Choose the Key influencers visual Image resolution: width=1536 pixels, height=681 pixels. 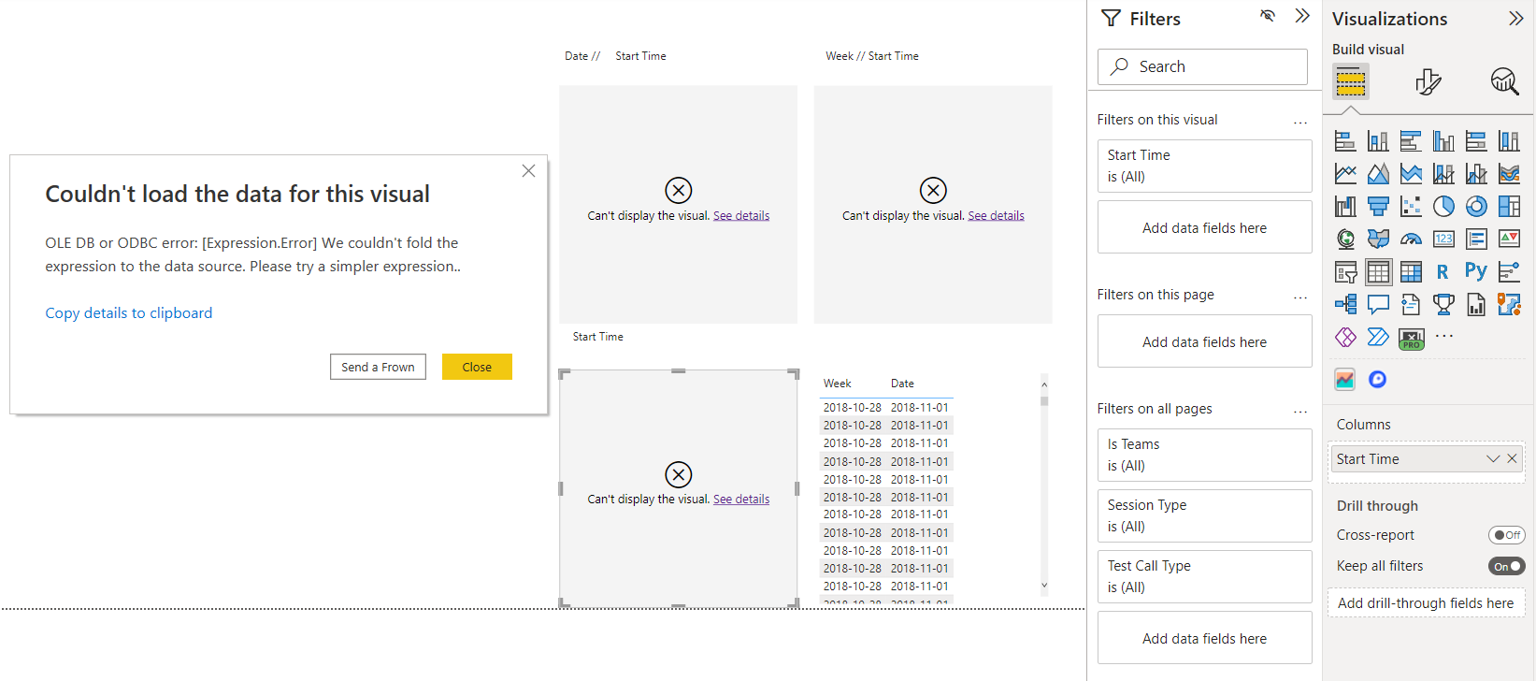coord(1509,272)
